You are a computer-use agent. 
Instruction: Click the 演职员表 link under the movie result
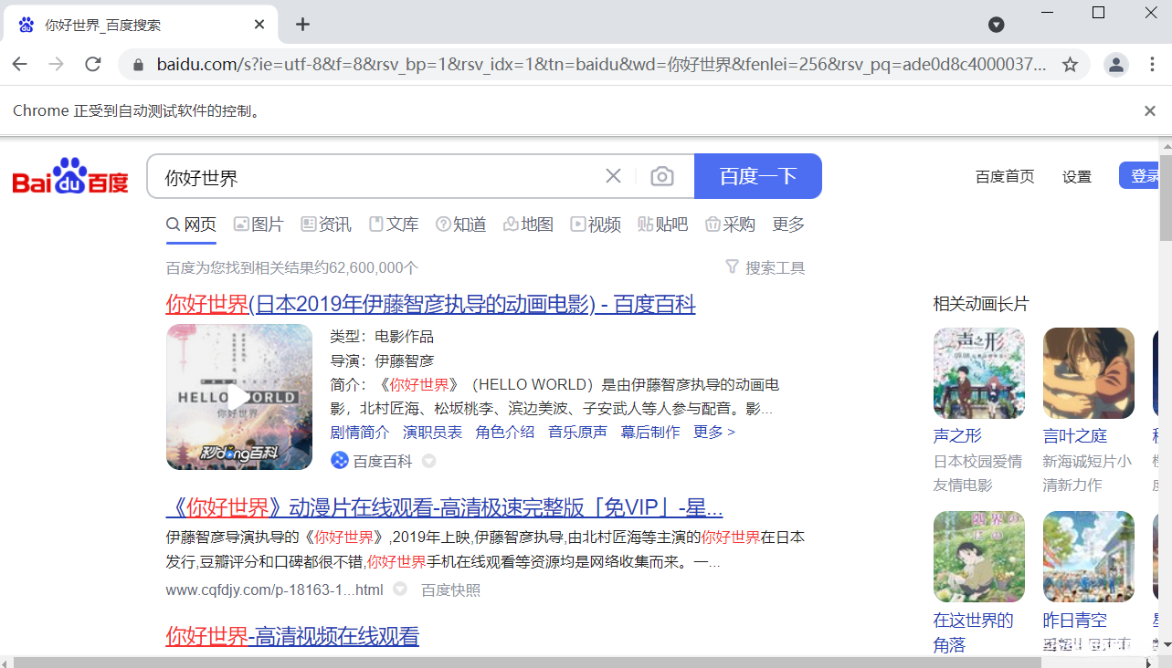pos(433,432)
